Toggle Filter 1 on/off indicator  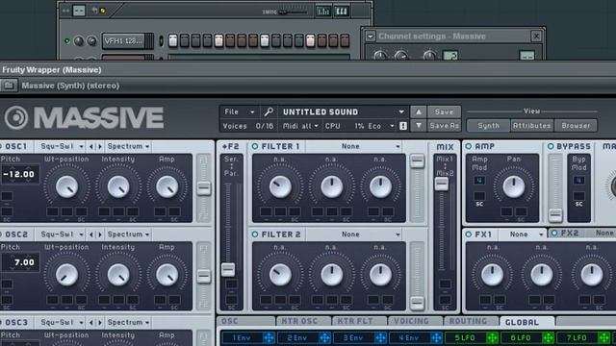tap(255, 146)
